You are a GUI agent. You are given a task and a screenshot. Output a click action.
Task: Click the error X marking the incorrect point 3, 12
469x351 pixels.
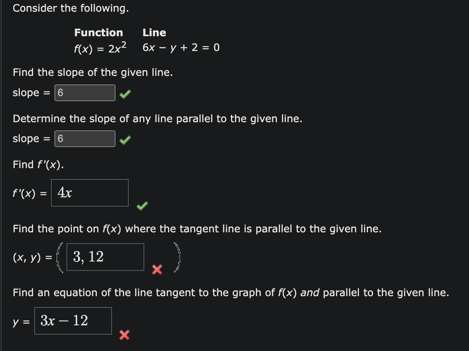[x=157, y=271]
